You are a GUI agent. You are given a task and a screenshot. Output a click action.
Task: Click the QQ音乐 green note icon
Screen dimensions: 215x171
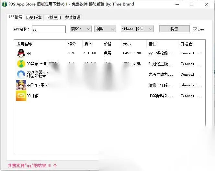[21, 64]
